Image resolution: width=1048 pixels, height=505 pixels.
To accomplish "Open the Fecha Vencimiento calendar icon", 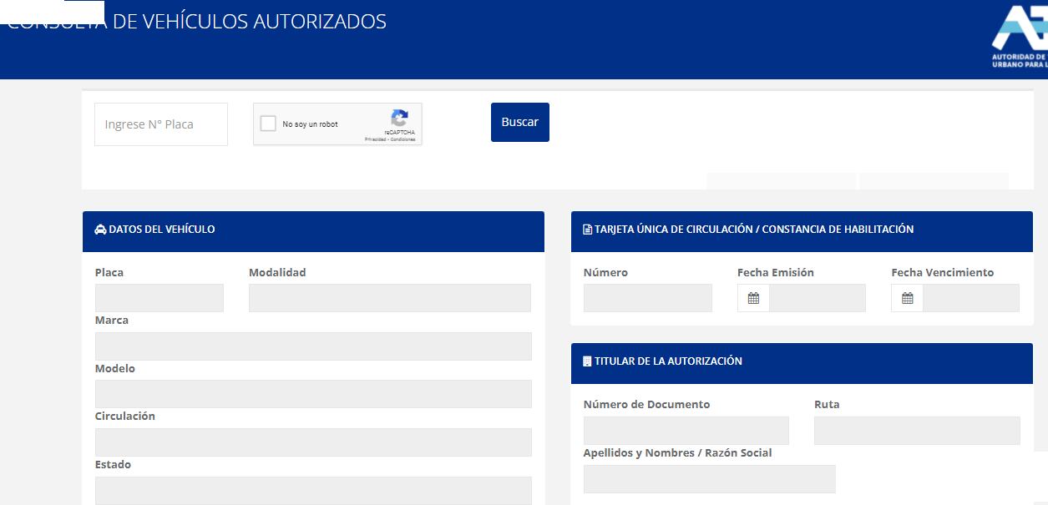I will [906, 297].
